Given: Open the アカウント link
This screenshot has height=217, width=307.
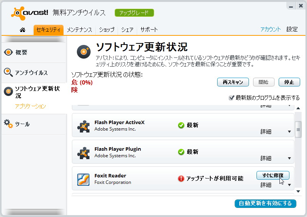Looking at the screenshot, I should click(270, 29).
